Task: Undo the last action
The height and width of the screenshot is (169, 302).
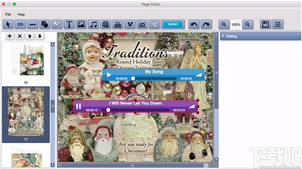Action: (x=194, y=24)
